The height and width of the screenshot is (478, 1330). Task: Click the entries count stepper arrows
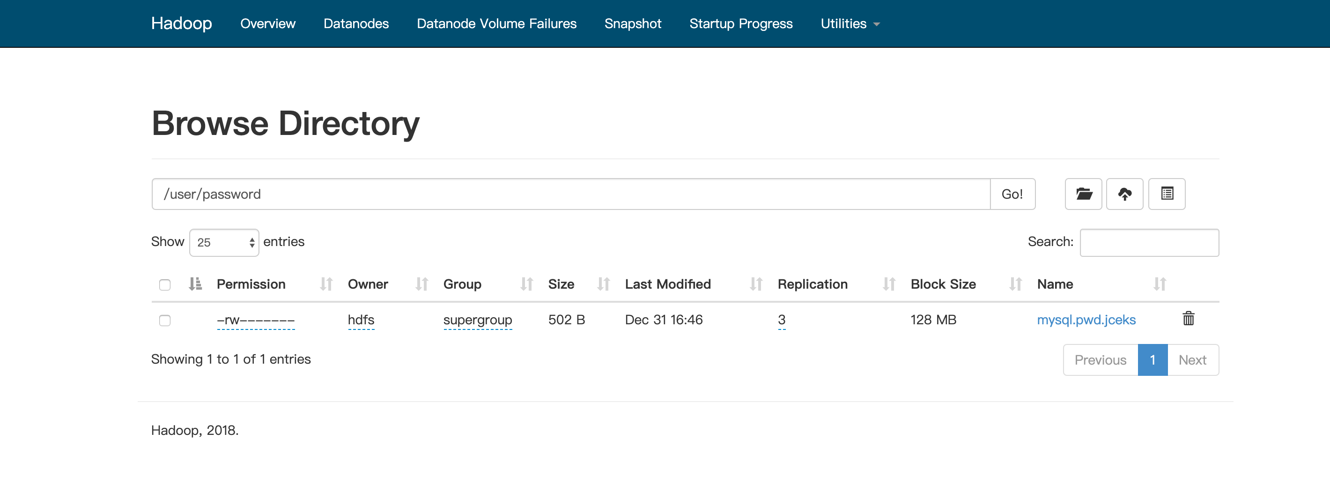(x=251, y=242)
